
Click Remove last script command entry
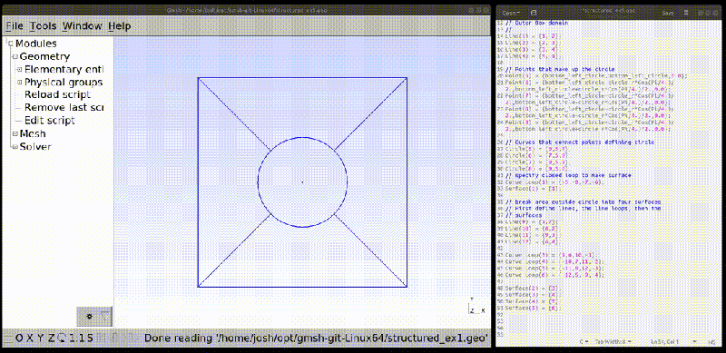tap(64, 107)
